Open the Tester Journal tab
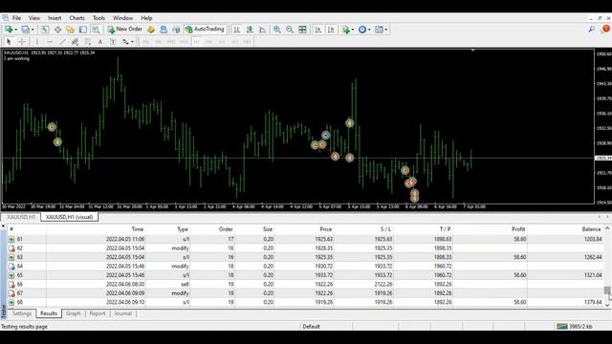 pos(122,313)
